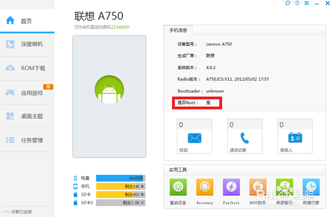Click the Android robot phone preview
The height and width of the screenshot is (217, 334).
[109, 97]
